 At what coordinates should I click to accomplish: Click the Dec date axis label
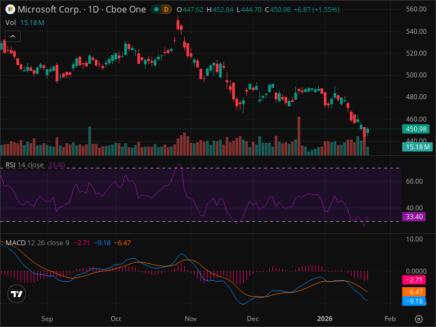253,319
